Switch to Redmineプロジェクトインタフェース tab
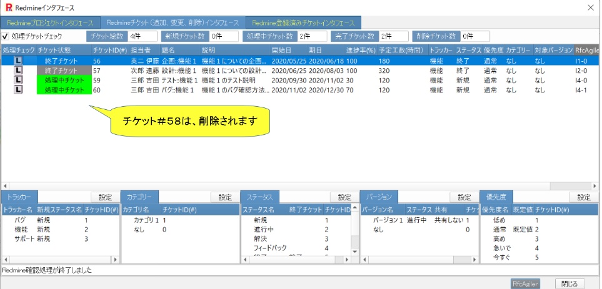The height and width of the screenshot is (289, 602). point(50,22)
